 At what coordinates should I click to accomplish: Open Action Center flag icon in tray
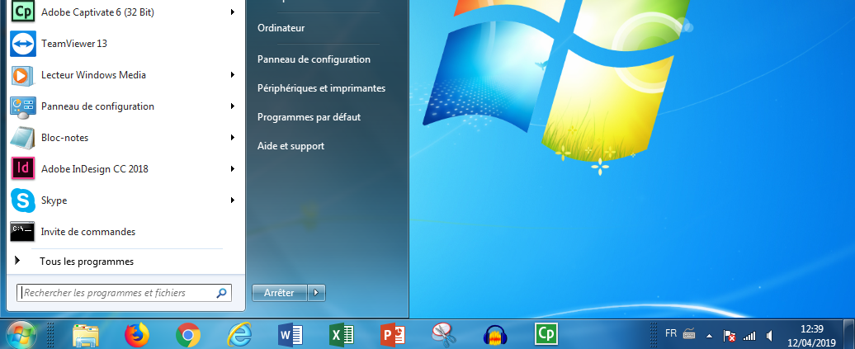[x=729, y=335]
